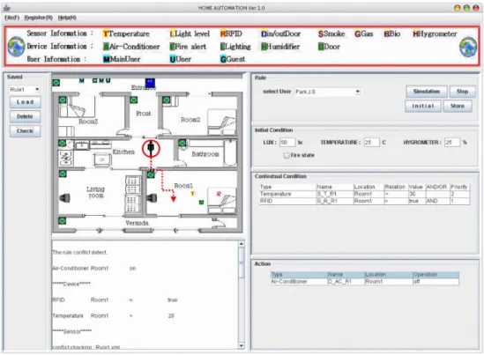
Task: Click the Stop button
Action: pos(462,92)
